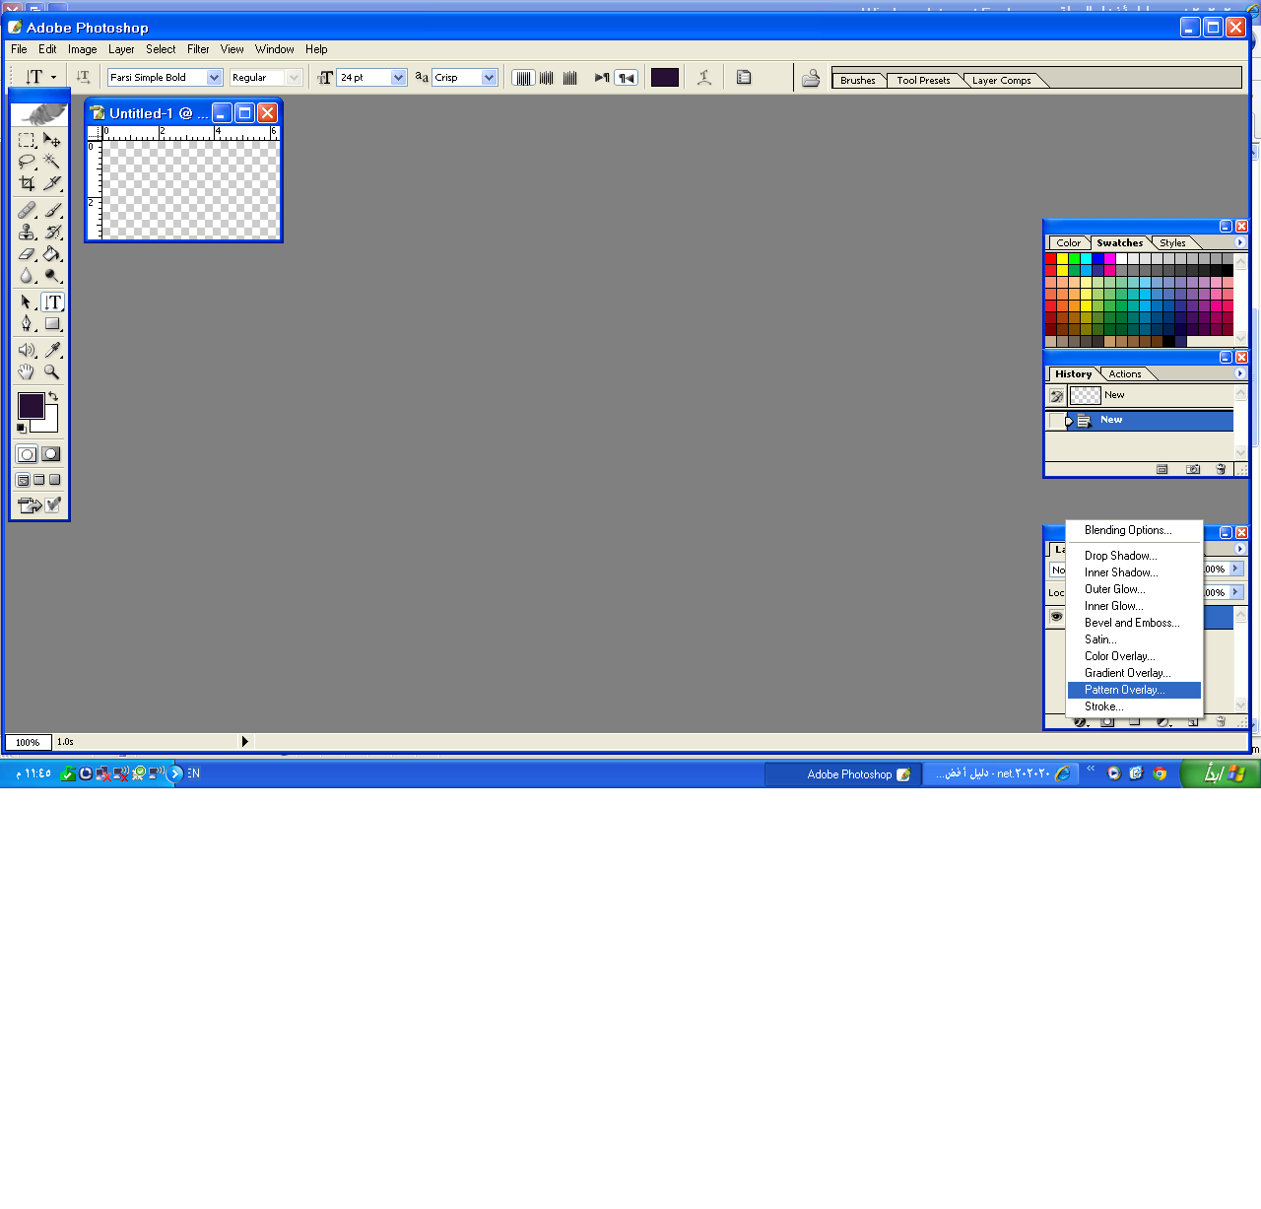The image size is (1261, 1209).
Task: Switch to Quick Mask mode
Action: 51,454
